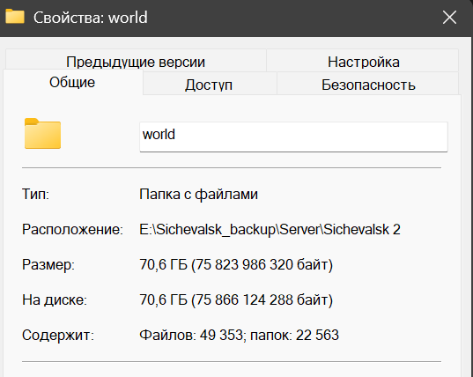Click the Папка с файлами type value
This screenshot has width=473, height=377.
click(198, 194)
